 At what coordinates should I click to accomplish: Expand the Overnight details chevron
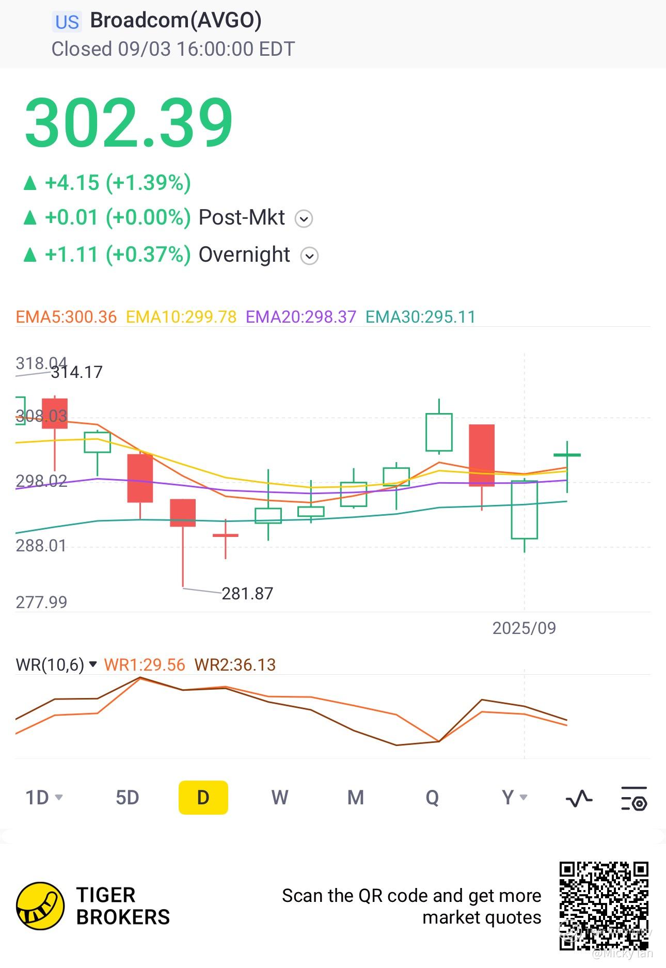[x=309, y=256]
